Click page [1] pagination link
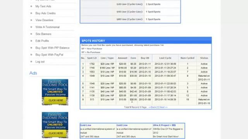 [x=158, y=107]
